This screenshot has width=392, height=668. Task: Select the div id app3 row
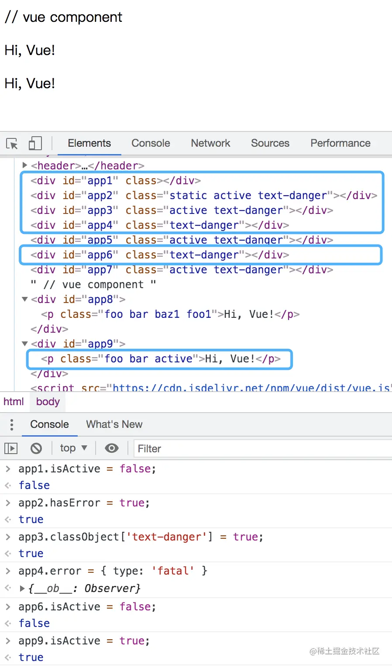182,210
